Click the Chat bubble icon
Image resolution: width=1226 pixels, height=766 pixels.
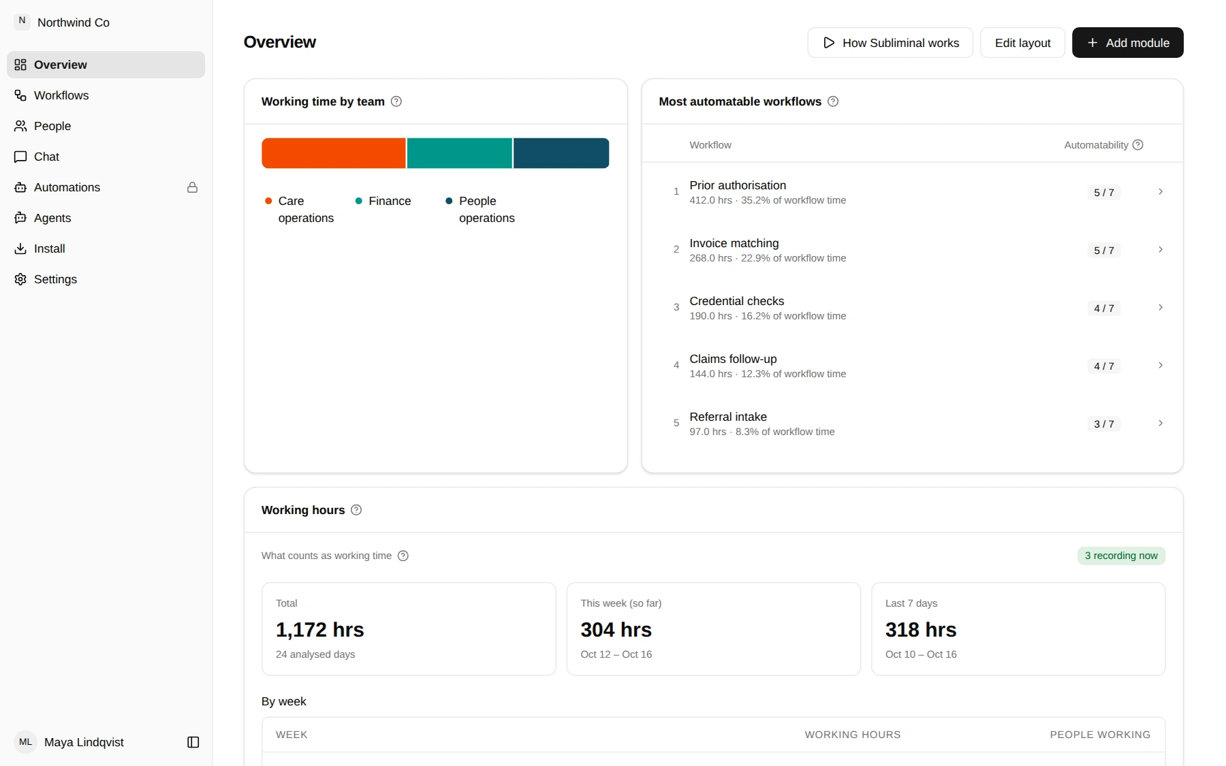point(20,157)
